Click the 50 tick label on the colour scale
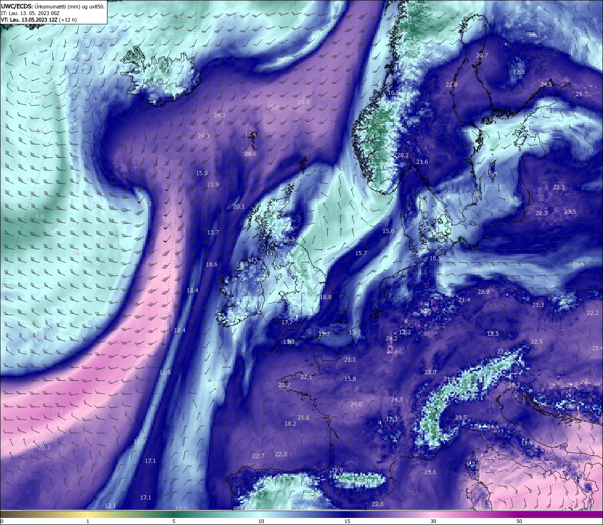Screen dimensions: 603x525 [519, 521]
